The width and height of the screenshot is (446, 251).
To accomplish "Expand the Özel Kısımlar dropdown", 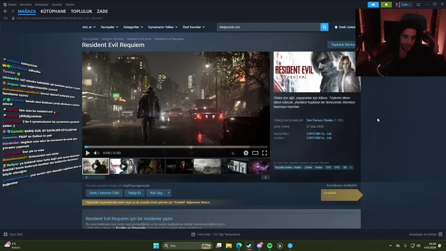I will pyautogui.click(x=194, y=27).
